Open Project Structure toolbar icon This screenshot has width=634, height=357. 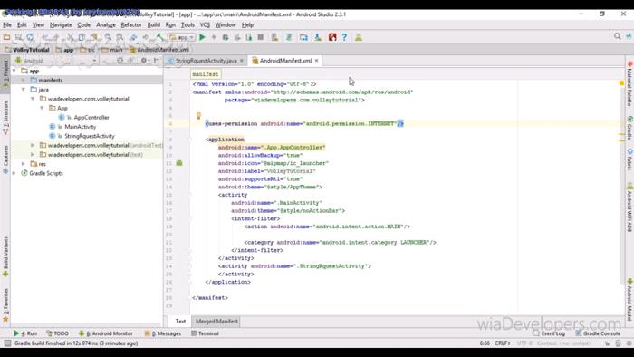[x=303, y=37]
